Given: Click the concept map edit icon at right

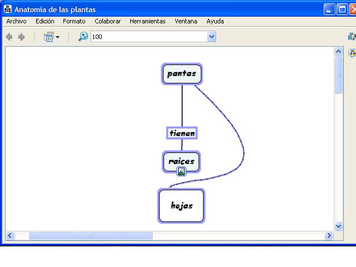Looking at the screenshot, I should 352,37.
